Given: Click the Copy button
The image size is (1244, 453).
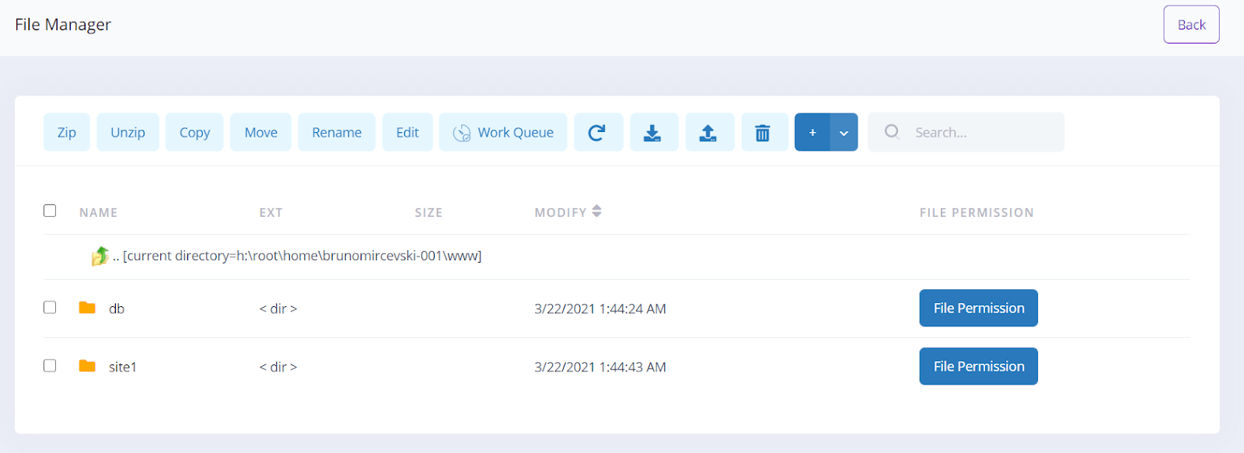Looking at the screenshot, I should pos(194,132).
